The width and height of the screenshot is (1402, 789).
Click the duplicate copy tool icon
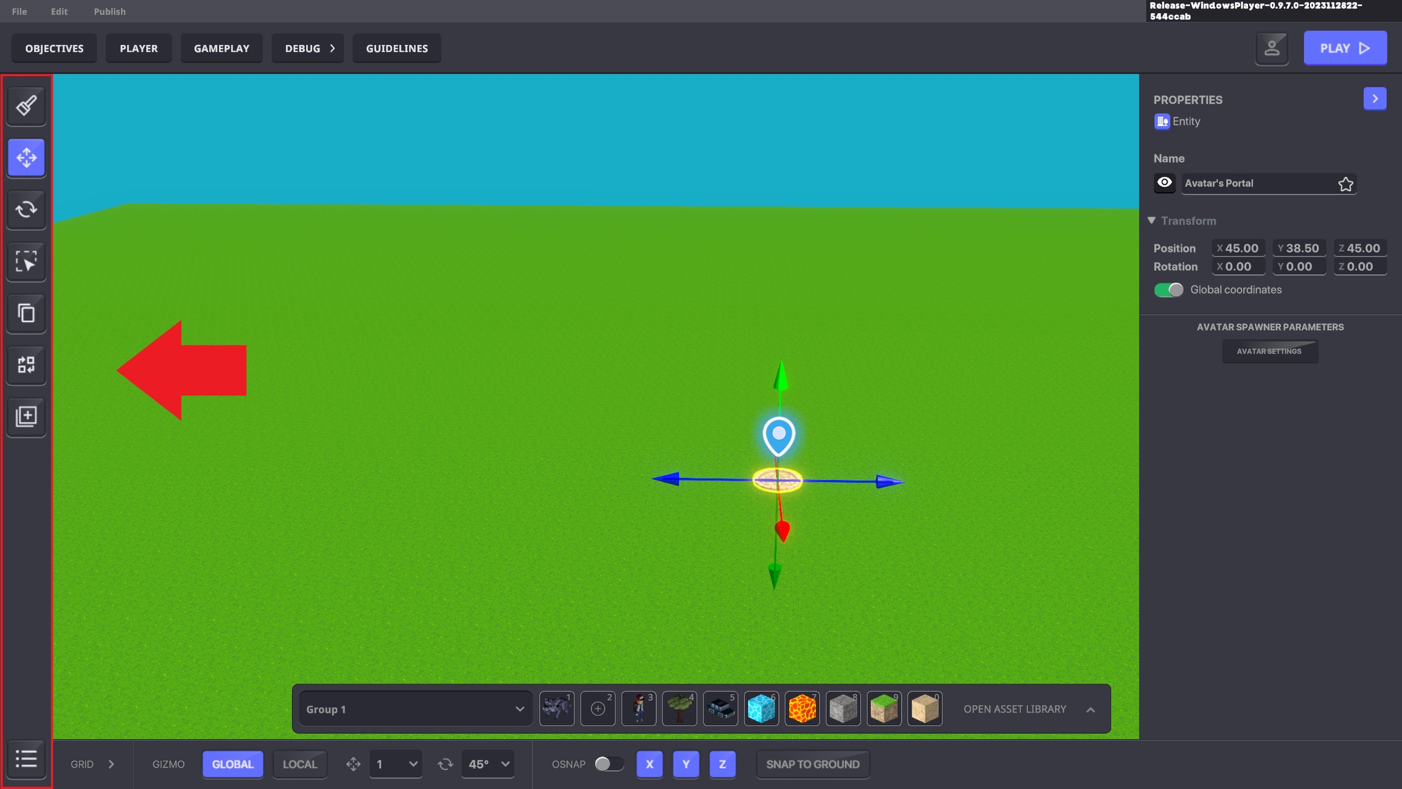tap(26, 313)
